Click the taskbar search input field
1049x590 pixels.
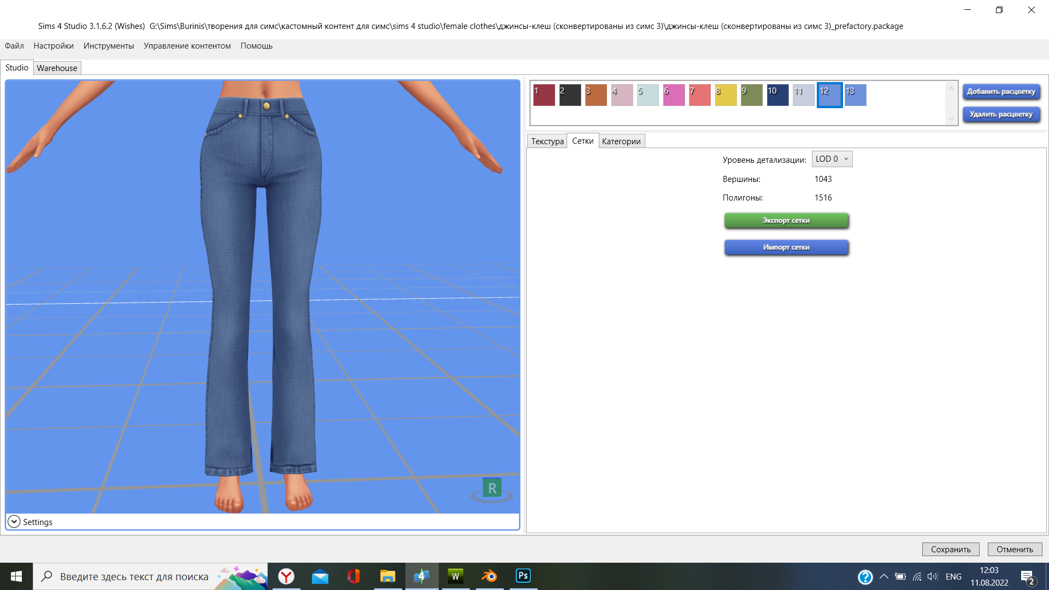tap(134, 576)
